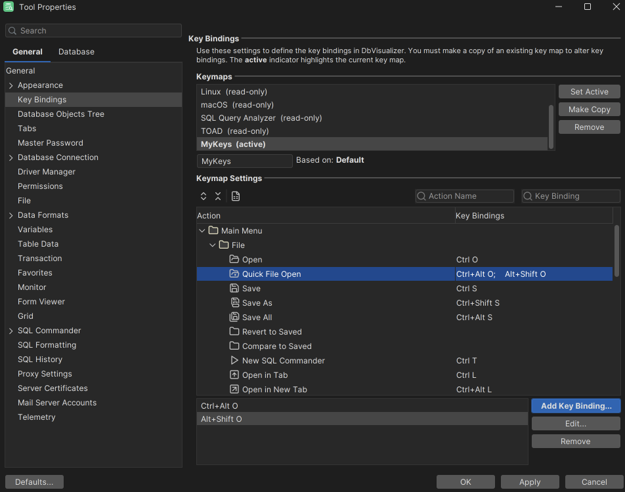Expand the SQL Commander sidebar section
Viewport: 625px width, 492px height.
tap(11, 330)
